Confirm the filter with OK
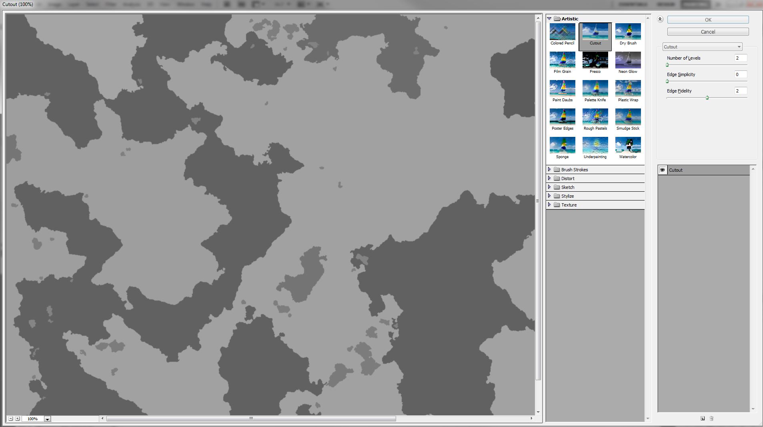 tap(707, 19)
